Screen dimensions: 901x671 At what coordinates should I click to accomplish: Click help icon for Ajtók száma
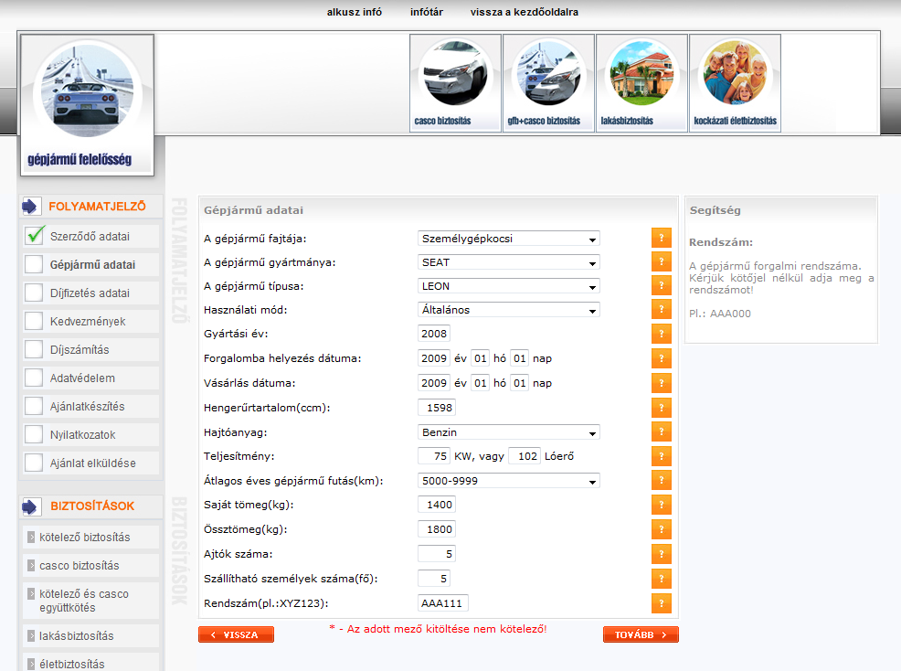[x=662, y=554]
